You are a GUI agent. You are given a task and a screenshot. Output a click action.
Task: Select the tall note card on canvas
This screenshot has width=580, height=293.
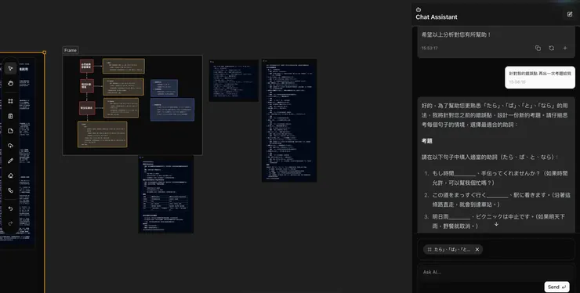click(289, 120)
